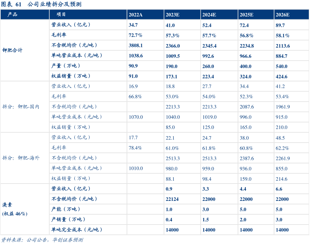
Task: Select the 权益46% product label
Action: pos(15,214)
